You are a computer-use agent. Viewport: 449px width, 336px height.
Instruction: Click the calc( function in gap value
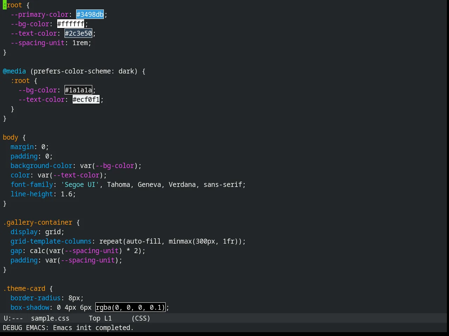point(39,251)
